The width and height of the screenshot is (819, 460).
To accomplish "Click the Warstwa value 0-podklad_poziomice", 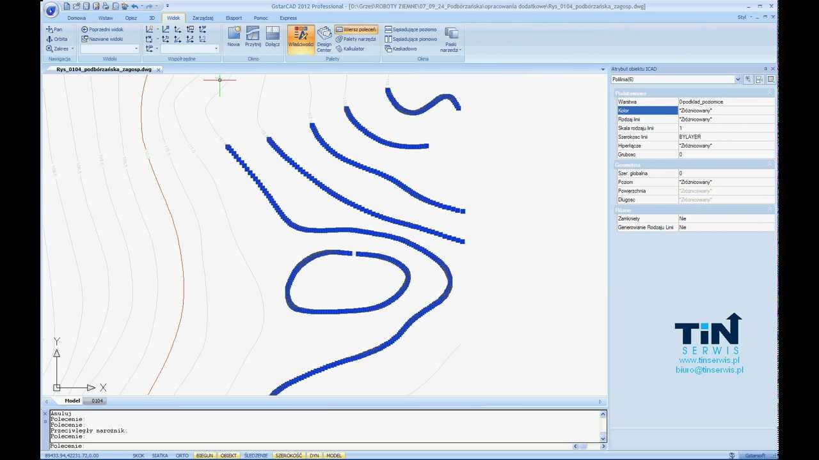I will 726,102.
